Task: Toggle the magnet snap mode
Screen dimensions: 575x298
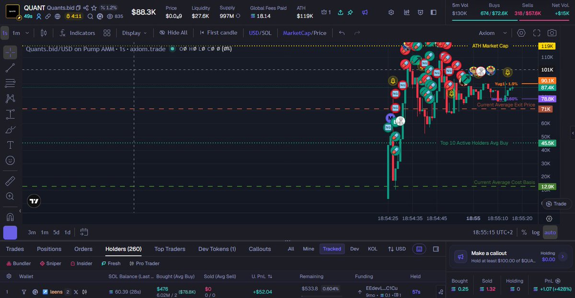Action: click(10, 217)
